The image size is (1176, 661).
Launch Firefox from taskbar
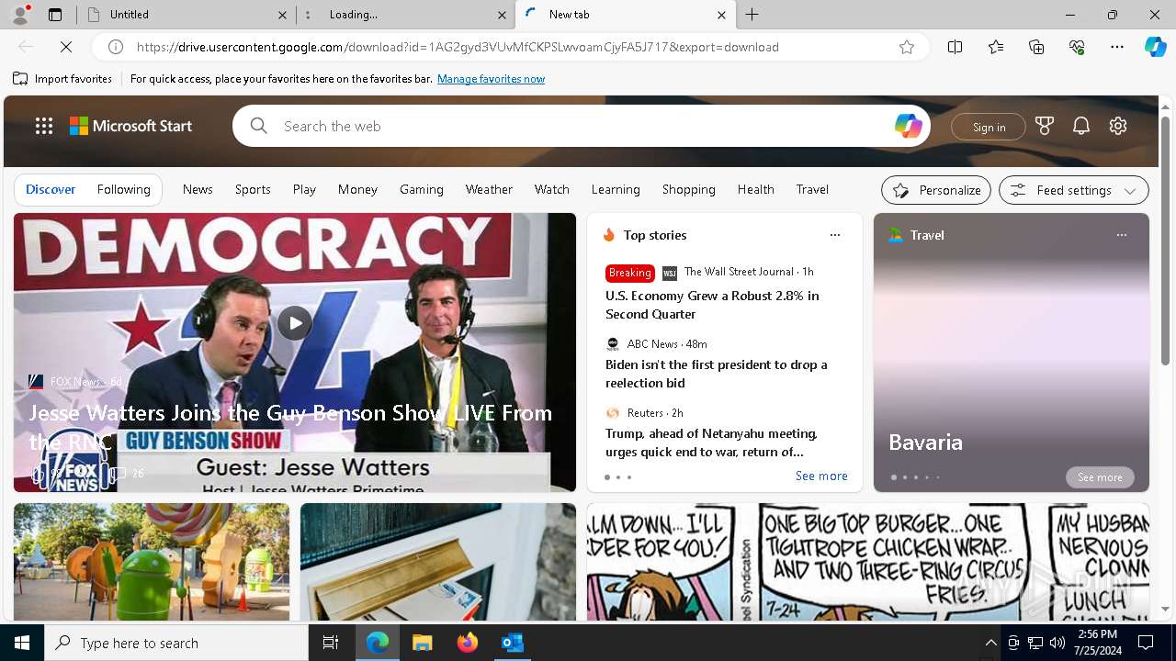468,643
